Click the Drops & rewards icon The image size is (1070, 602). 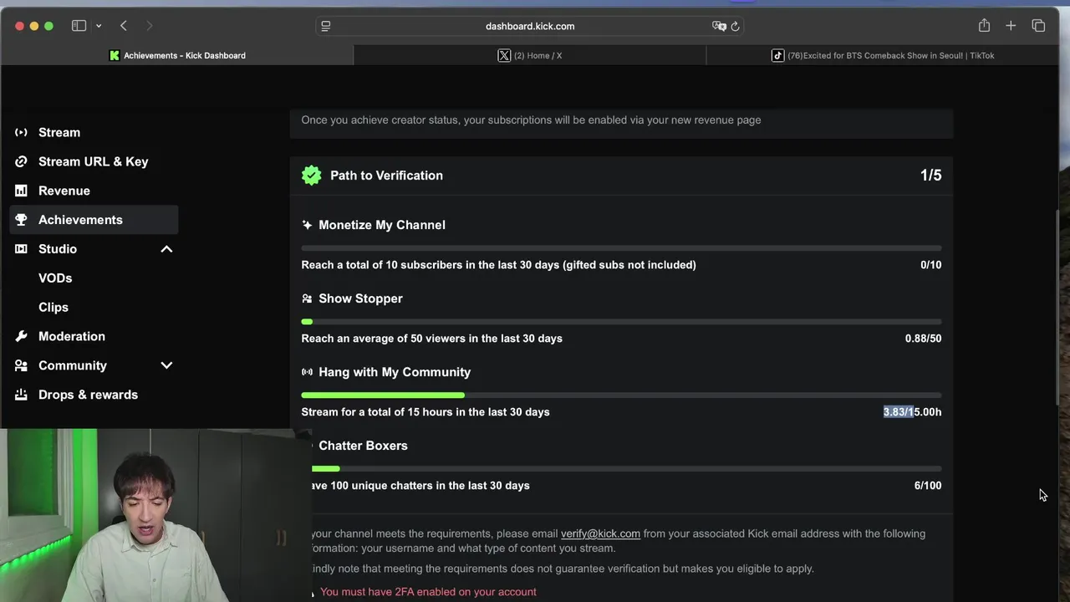pyautogui.click(x=21, y=395)
